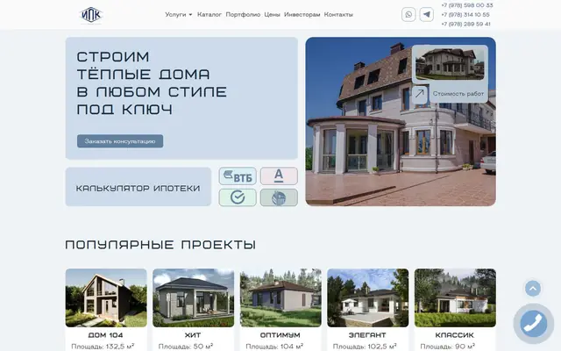Viewport: 561px width, 351px height.
Task: Click text Площадь: 104 м²
Action: tap(274, 347)
